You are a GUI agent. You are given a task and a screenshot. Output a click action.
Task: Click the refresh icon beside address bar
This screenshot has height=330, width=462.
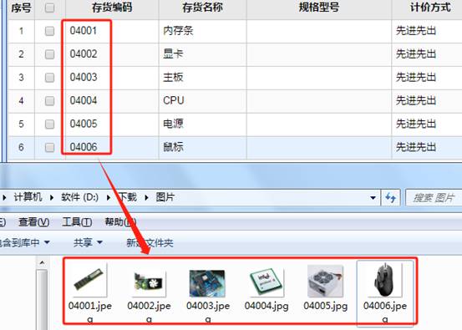pyautogui.click(x=391, y=198)
